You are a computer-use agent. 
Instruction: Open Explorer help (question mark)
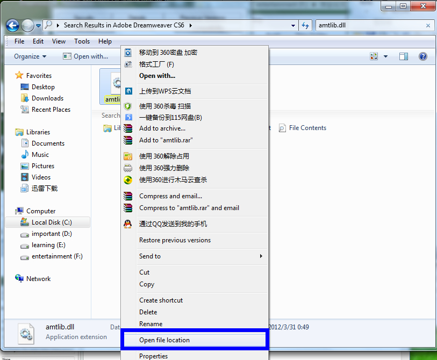point(423,56)
